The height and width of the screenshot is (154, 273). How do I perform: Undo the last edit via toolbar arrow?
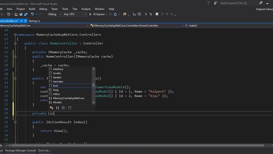click(32, 14)
